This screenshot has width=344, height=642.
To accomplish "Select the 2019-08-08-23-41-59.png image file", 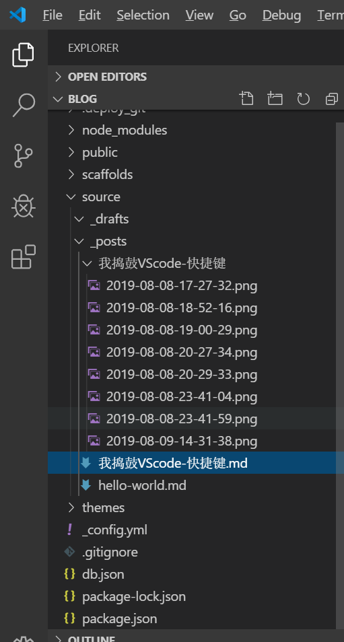I will tap(196, 419).
